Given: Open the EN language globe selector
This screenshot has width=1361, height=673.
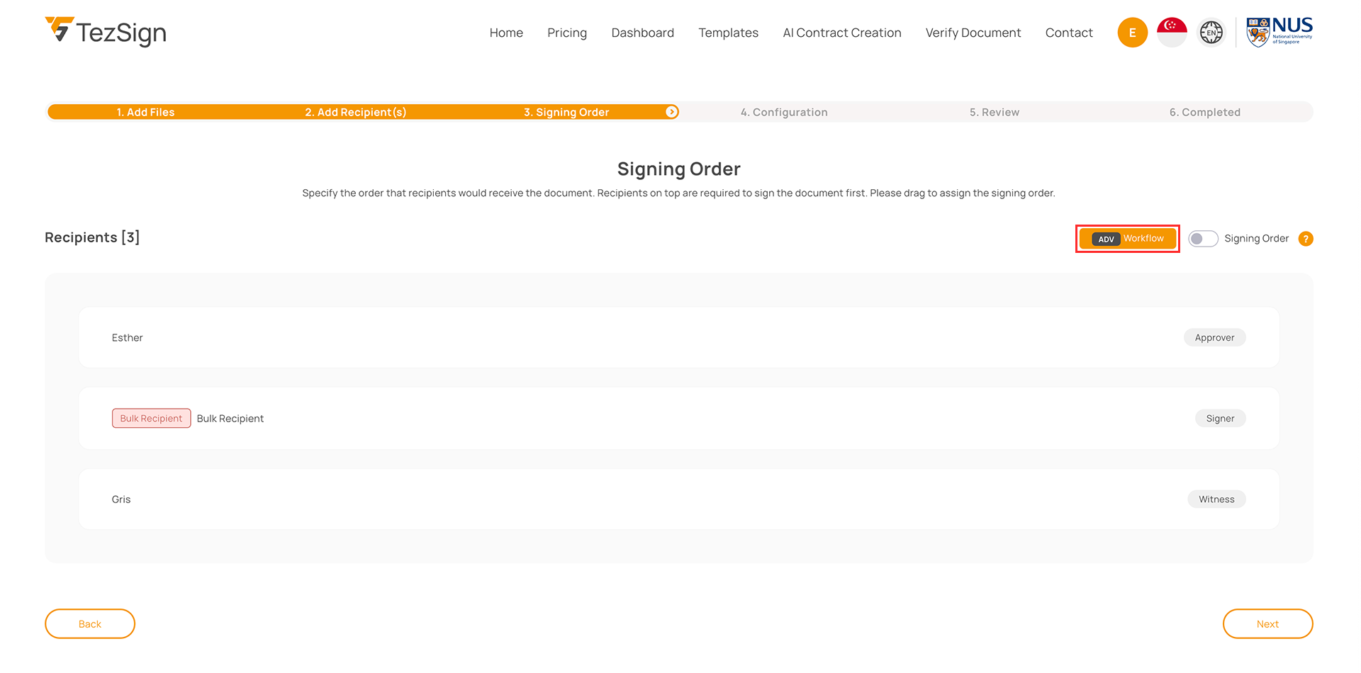Looking at the screenshot, I should (1211, 33).
